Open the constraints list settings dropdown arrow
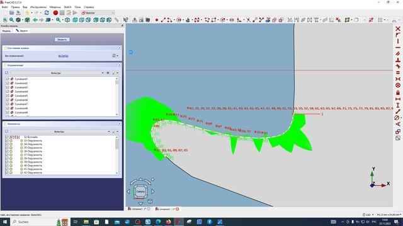403x226 pixels. 118,73
